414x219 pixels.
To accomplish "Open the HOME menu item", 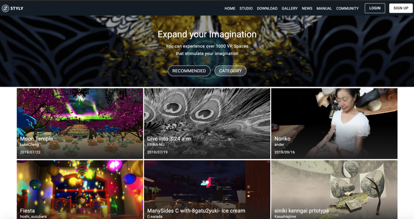I will coord(230,8).
